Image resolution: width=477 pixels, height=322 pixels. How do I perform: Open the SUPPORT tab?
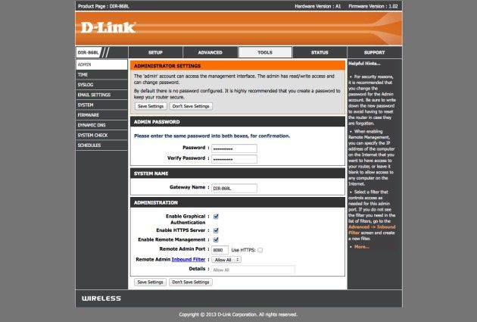[375, 52]
